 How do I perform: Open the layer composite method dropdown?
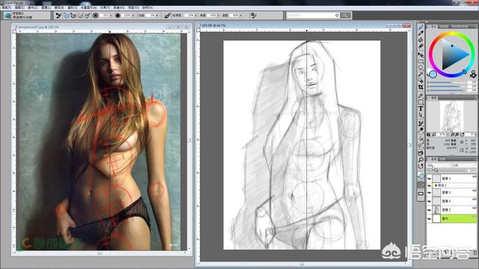(x=439, y=165)
